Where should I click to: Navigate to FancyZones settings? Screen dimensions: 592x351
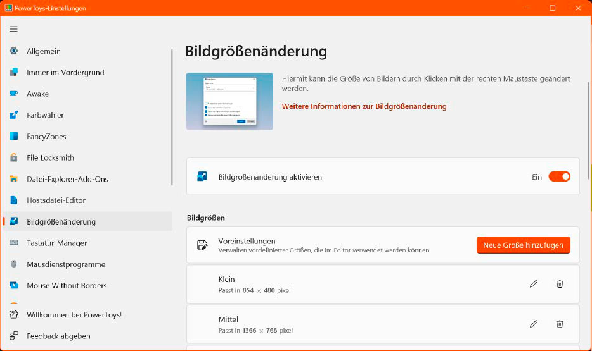(x=87, y=136)
